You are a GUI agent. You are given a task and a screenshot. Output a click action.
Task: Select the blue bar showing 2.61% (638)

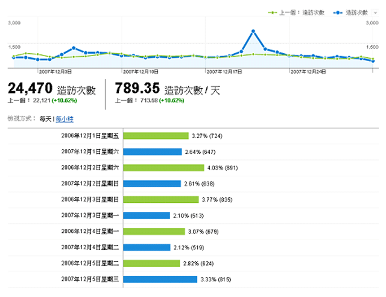tap(152, 184)
